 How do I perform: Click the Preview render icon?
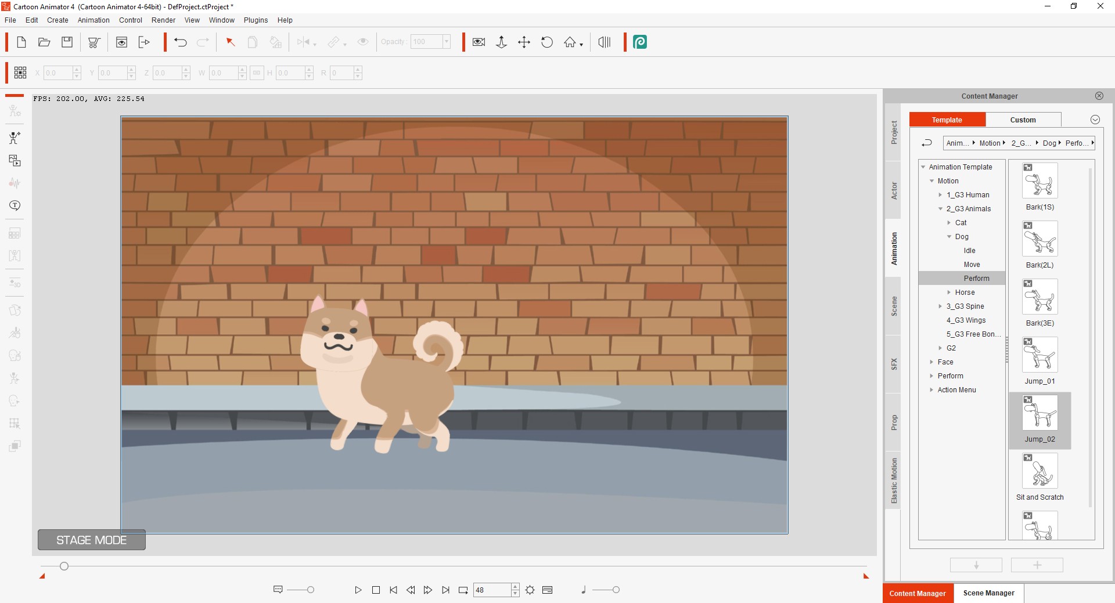click(x=121, y=42)
